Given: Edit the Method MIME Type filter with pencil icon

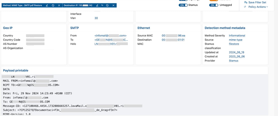Looking at the screenshot, I should point(47,5).
